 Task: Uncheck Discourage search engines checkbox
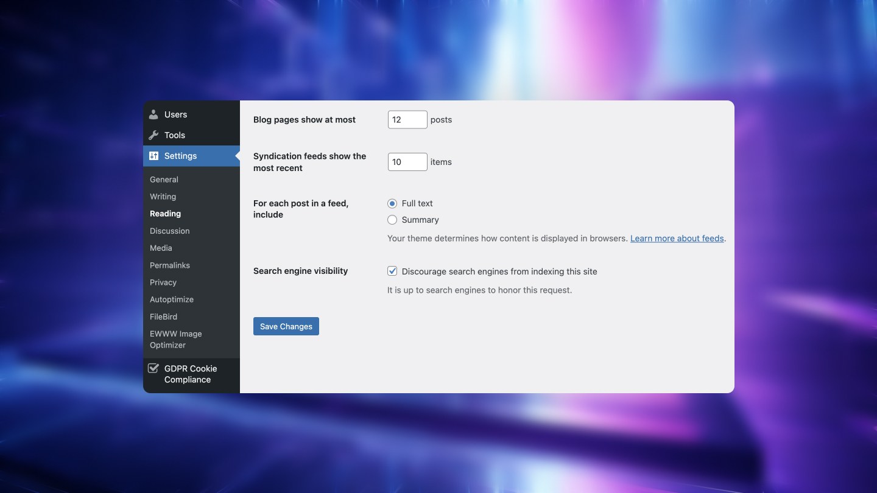point(392,271)
